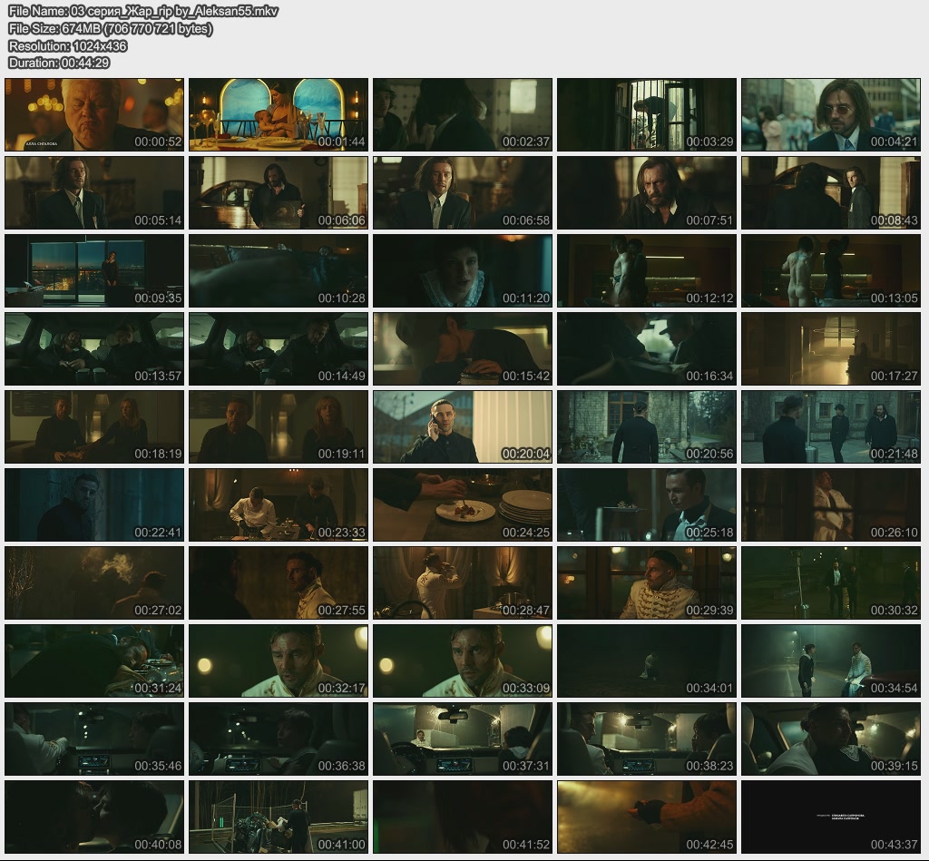
Task: Select the plated dish thumbnail at 00:24:25
Action: pos(463,504)
